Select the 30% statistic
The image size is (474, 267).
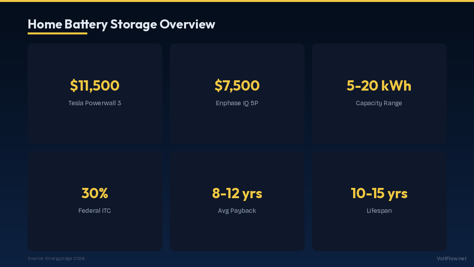pyautogui.click(x=95, y=193)
